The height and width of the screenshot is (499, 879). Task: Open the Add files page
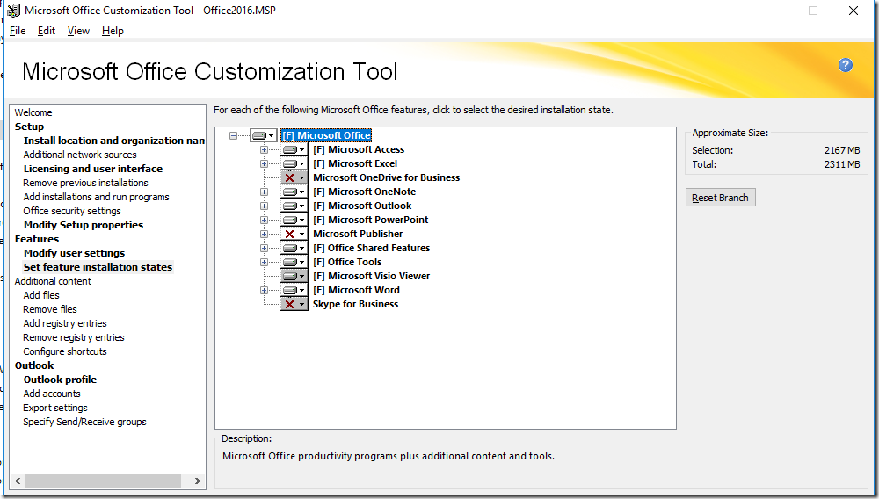click(41, 295)
